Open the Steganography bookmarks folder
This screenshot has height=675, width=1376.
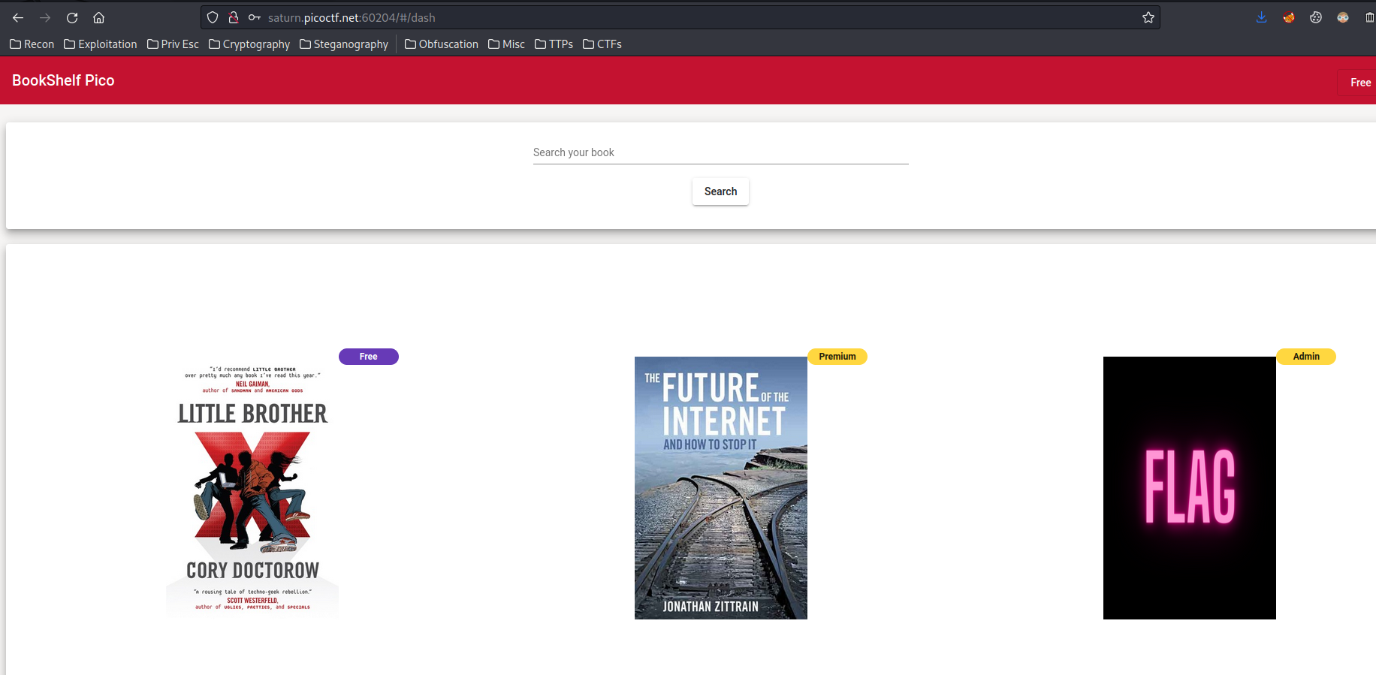pos(344,44)
